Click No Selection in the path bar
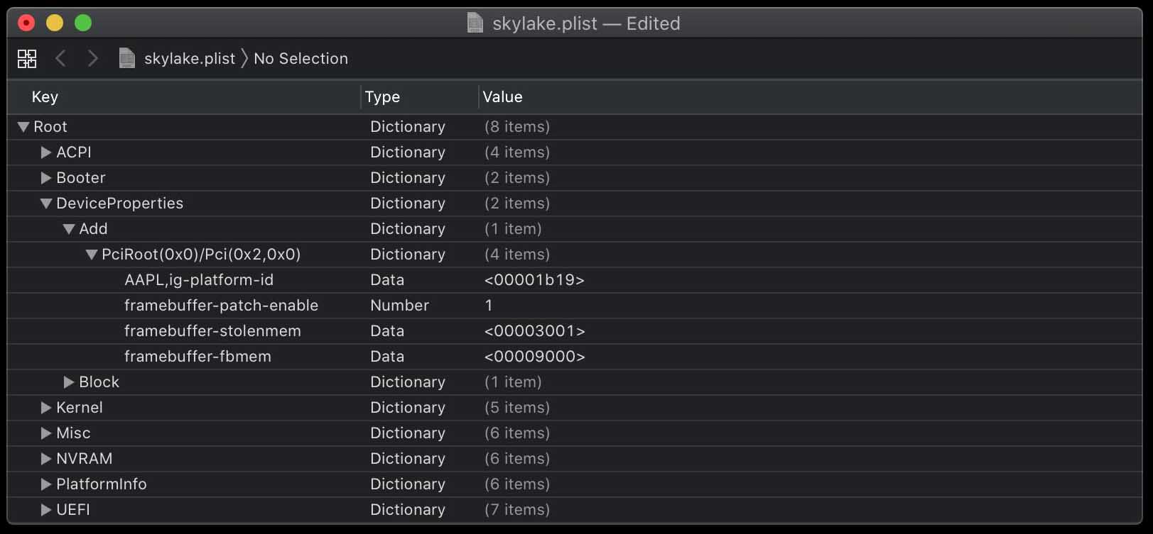The image size is (1153, 534). coord(301,59)
